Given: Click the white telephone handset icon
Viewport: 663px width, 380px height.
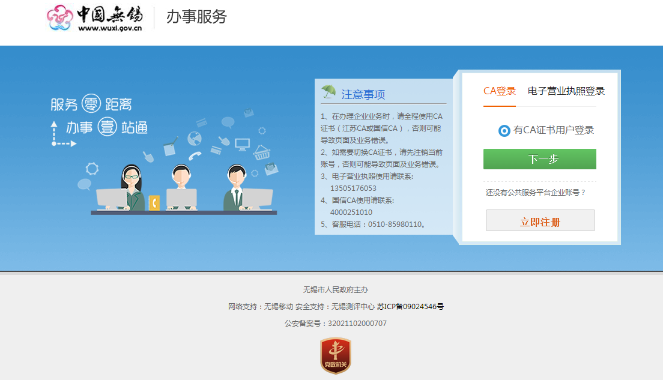Looking at the screenshot, I should click(195, 157).
